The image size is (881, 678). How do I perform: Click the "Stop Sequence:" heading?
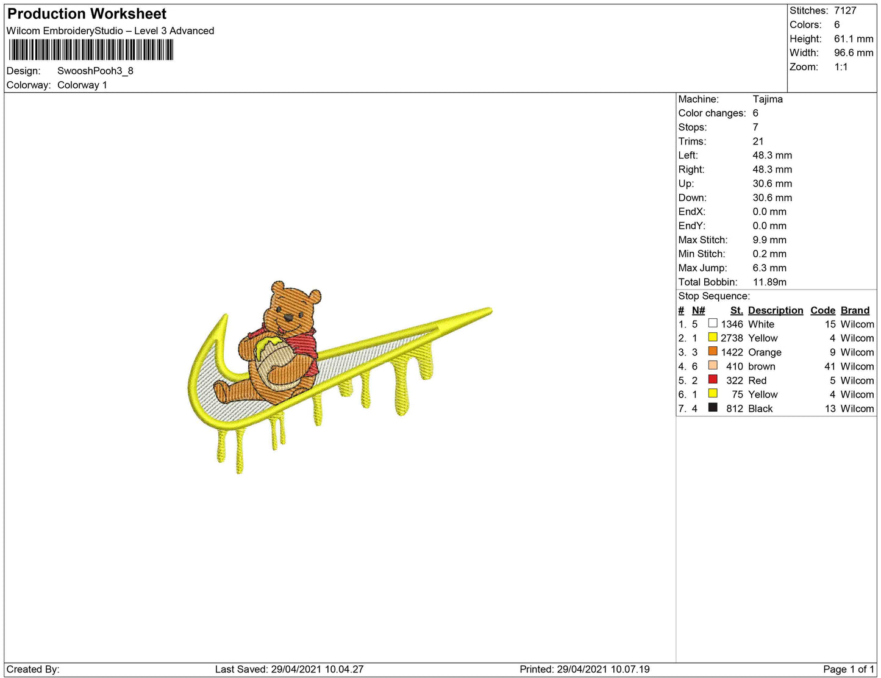714,296
